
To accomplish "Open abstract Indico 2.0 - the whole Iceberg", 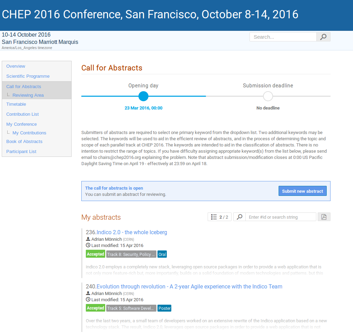I will point(132,232).
